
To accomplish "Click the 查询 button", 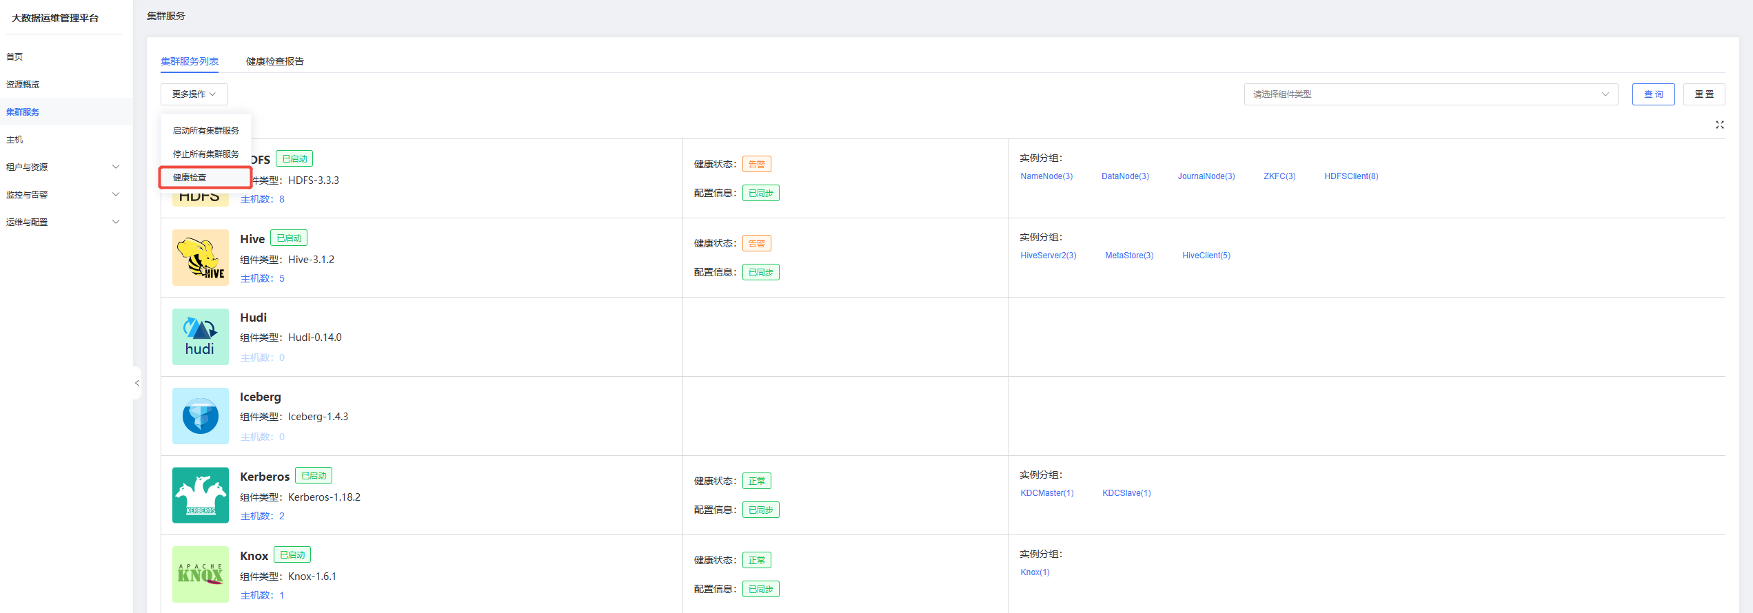I will pyautogui.click(x=1653, y=94).
